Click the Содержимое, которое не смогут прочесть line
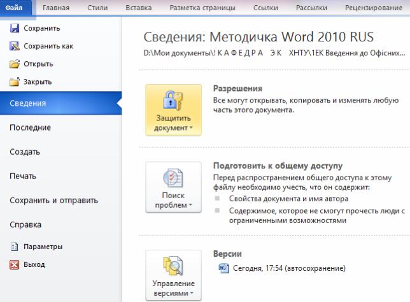Screen dimensions: 410x302 pyautogui.click(x=317, y=215)
